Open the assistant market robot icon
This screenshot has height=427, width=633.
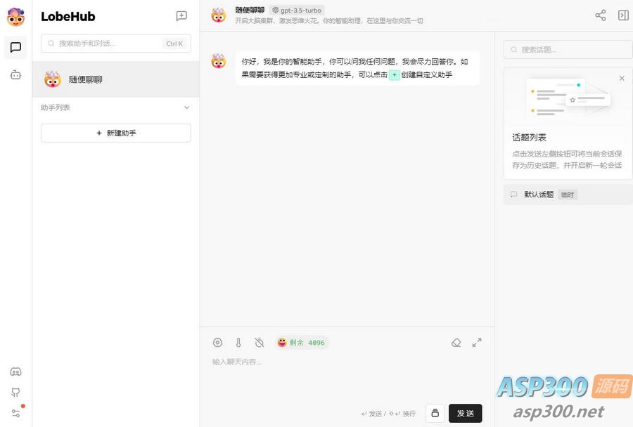click(15, 74)
